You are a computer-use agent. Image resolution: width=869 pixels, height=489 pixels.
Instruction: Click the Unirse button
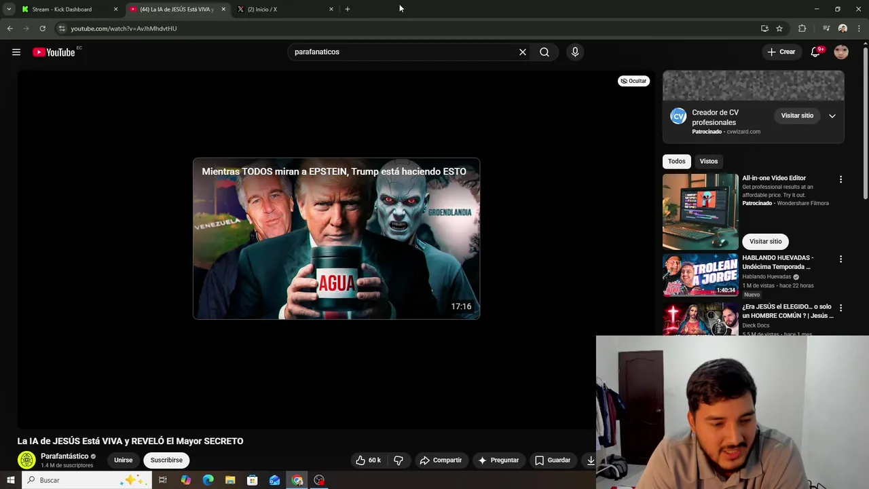(x=123, y=460)
